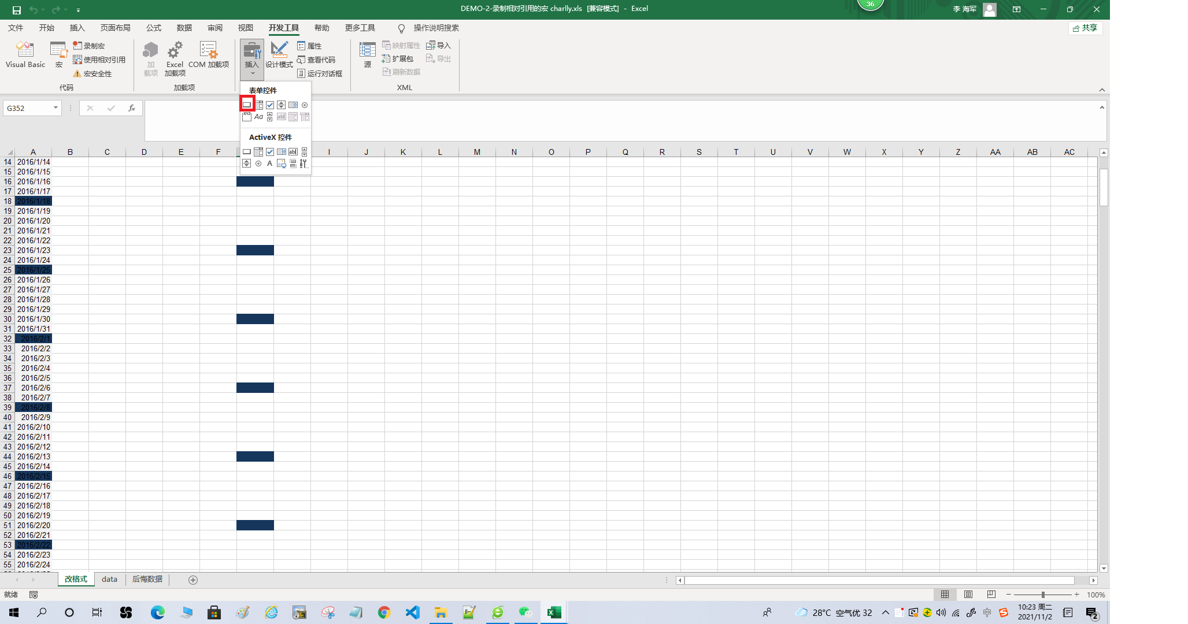Open the Visual Basic editor

pos(25,55)
